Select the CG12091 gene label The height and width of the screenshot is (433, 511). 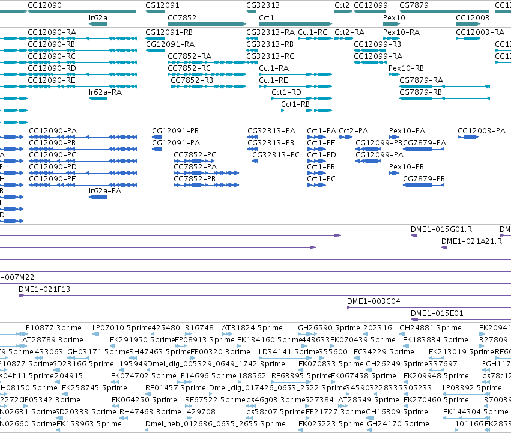click(x=162, y=5)
